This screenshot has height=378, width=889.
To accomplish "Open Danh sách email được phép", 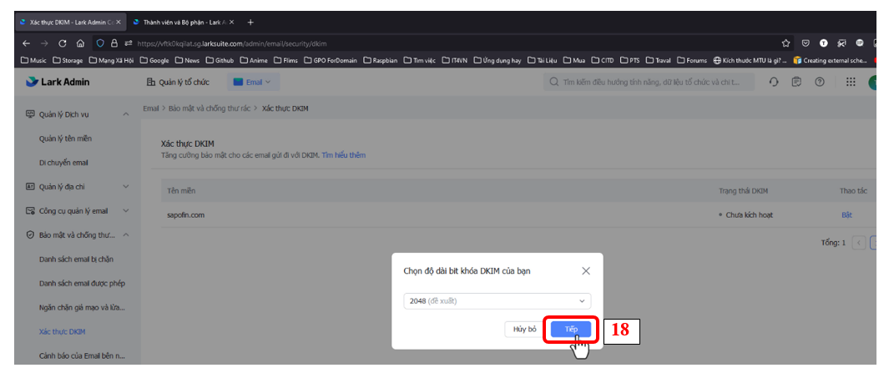I will (82, 283).
